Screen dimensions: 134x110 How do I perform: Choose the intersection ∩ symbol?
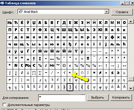point(82,73)
